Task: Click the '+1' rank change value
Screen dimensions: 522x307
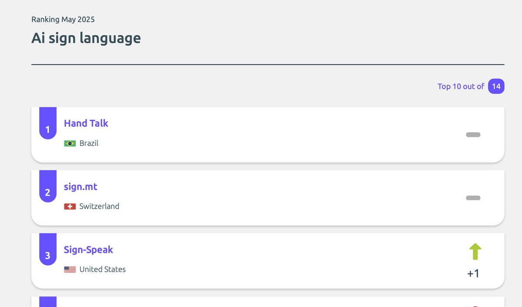Action: click(x=473, y=274)
